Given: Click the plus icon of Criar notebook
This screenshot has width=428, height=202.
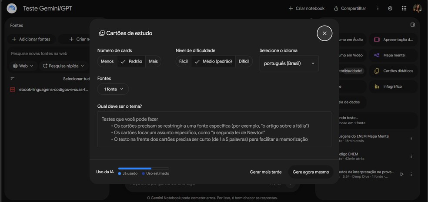Looking at the screenshot, I should (291, 8).
